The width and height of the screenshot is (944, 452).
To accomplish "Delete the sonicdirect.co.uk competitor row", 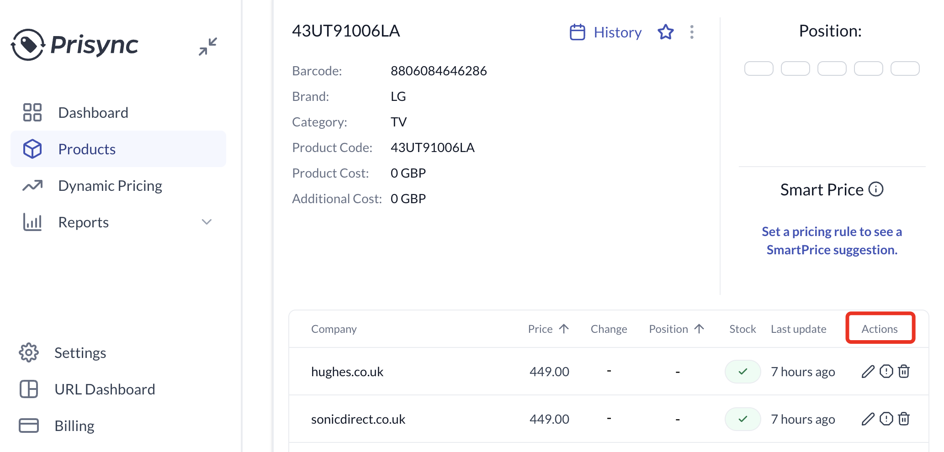I will coord(904,419).
